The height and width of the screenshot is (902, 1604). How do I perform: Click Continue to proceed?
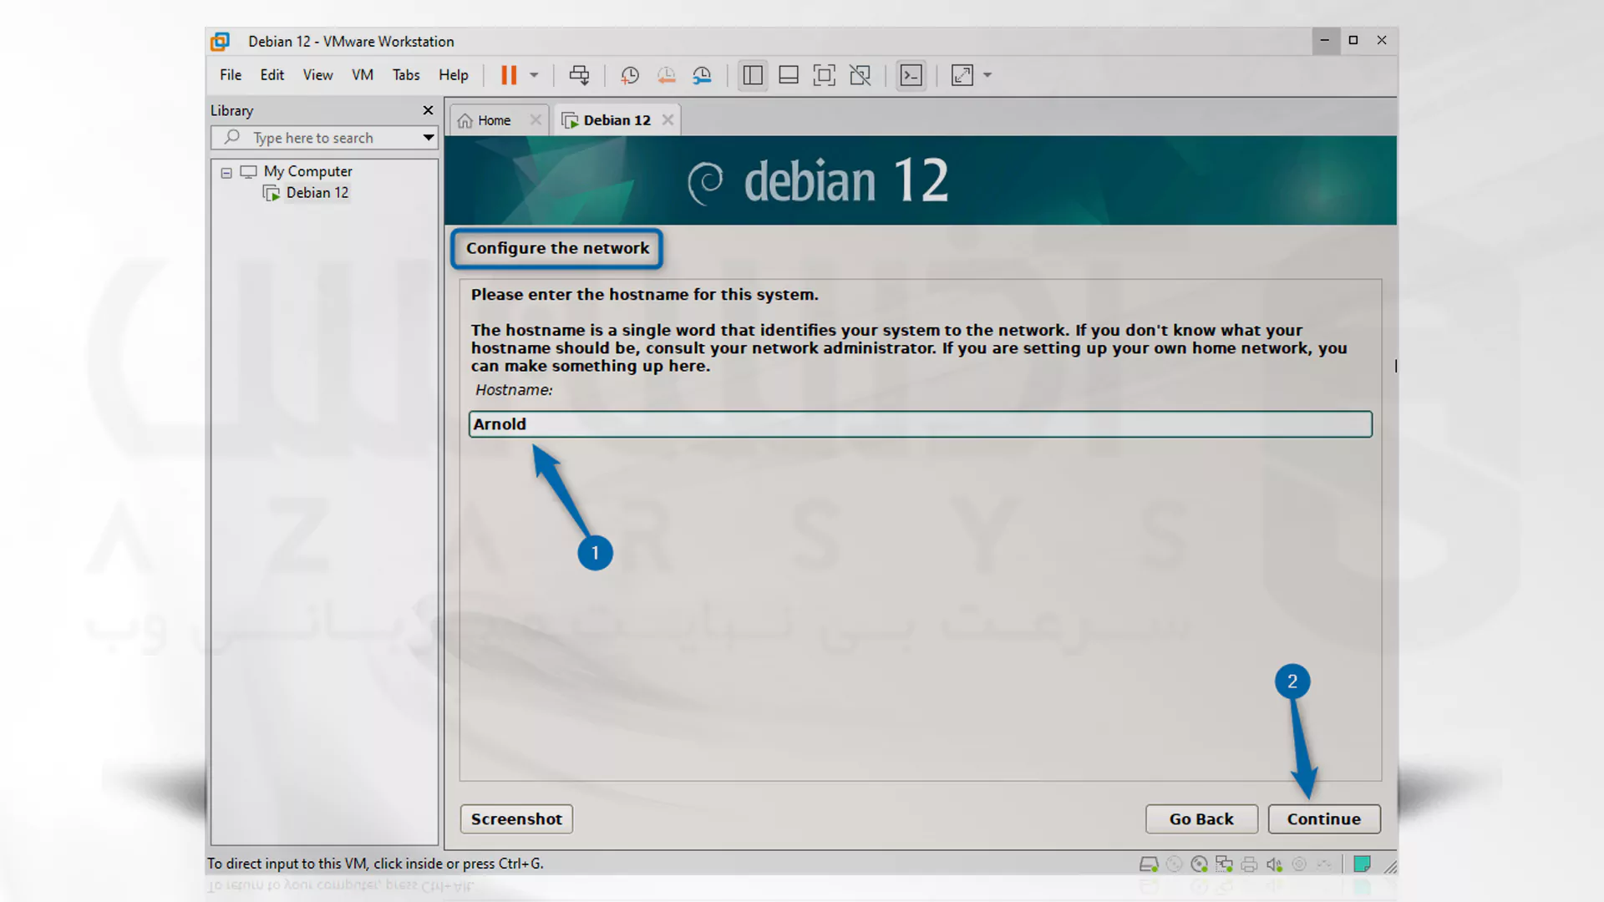[x=1324, y=818]
